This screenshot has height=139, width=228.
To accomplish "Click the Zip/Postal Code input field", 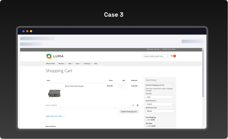I will tap(160, 111).
